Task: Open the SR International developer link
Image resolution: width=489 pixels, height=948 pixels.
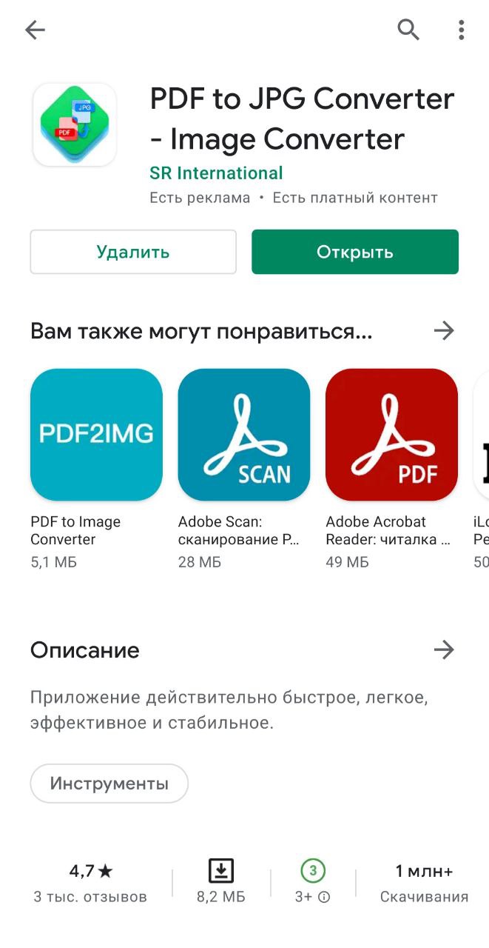Action: coord(216,173)
